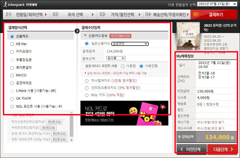Open the 일시불 installment dropdown
Screen dimensions: 240x158
pos(116,58)
